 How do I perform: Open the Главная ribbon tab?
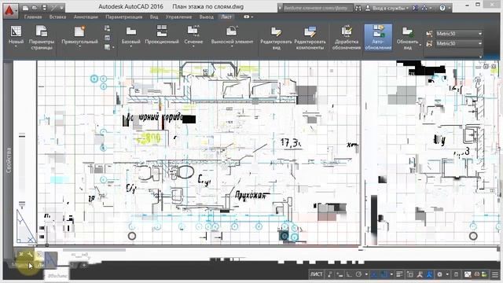(x=33, y=17)
